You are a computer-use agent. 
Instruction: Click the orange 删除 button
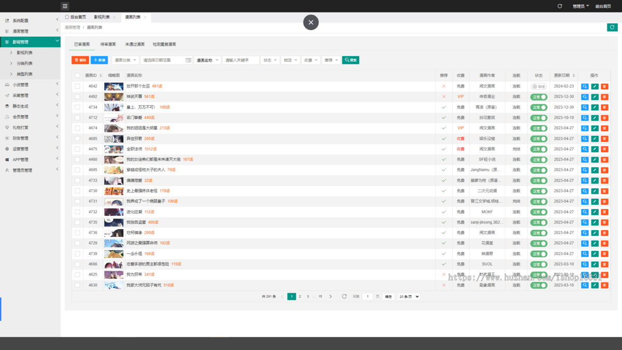tap(80, 60)
